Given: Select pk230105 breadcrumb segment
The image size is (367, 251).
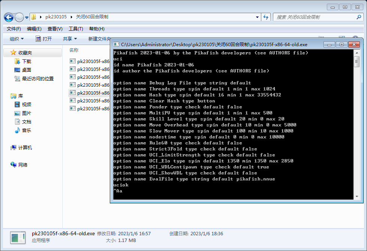Looking at the screenshot, I should [56, 17].
